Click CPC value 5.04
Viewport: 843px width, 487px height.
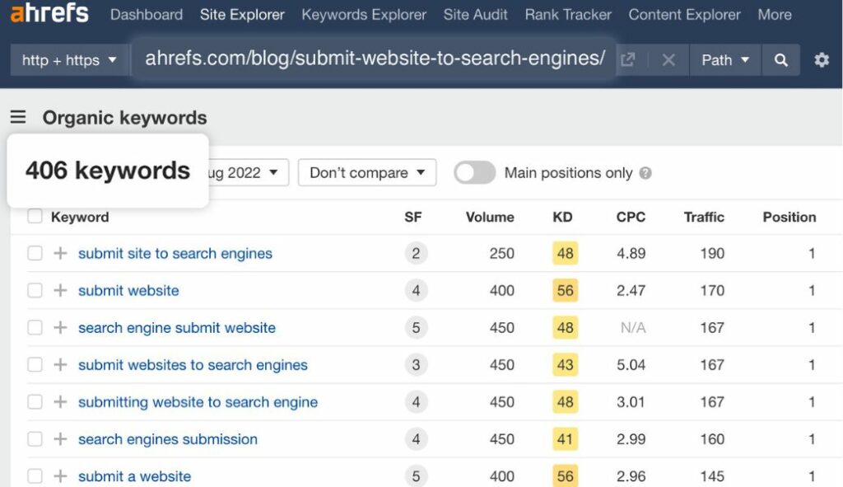[x=631, y=364]
